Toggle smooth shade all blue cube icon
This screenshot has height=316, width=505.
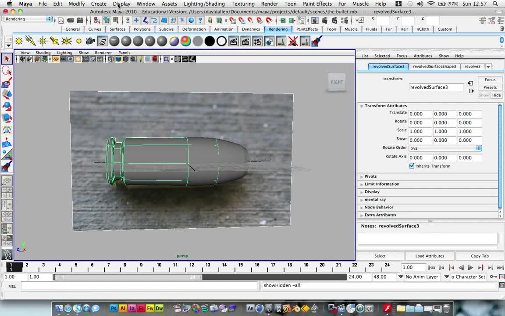(x=118, y=59)
